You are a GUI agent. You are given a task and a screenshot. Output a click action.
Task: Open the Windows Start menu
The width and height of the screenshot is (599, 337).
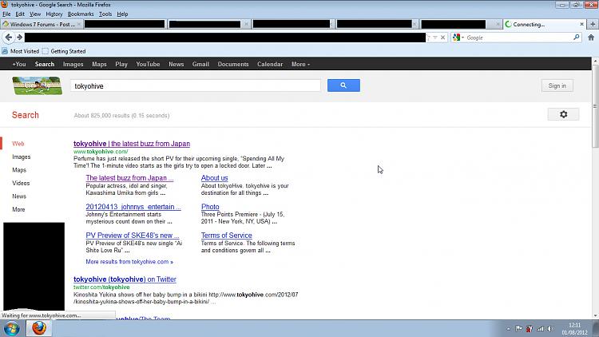pos(11,328)
